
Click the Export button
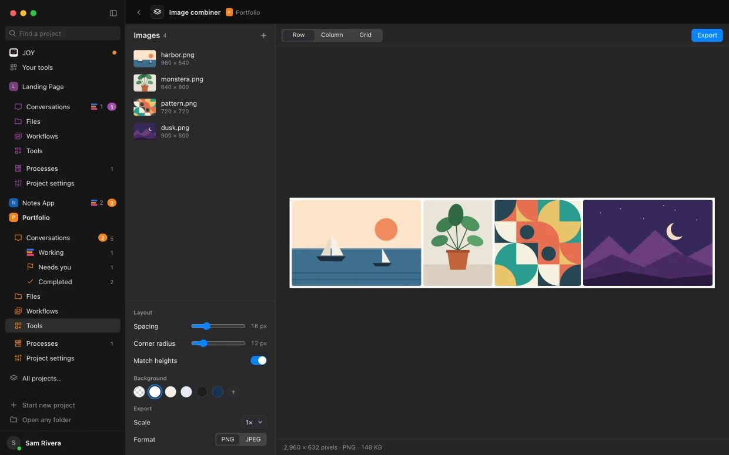[x=707, y=35]
